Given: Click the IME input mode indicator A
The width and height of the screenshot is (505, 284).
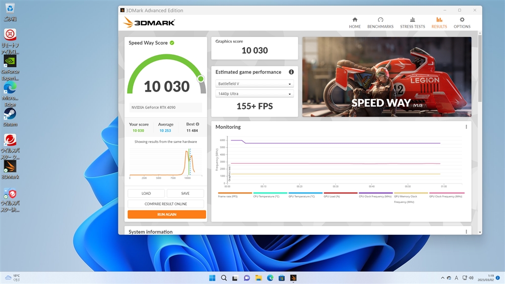Looking at the screenshot, I should 456,278.
